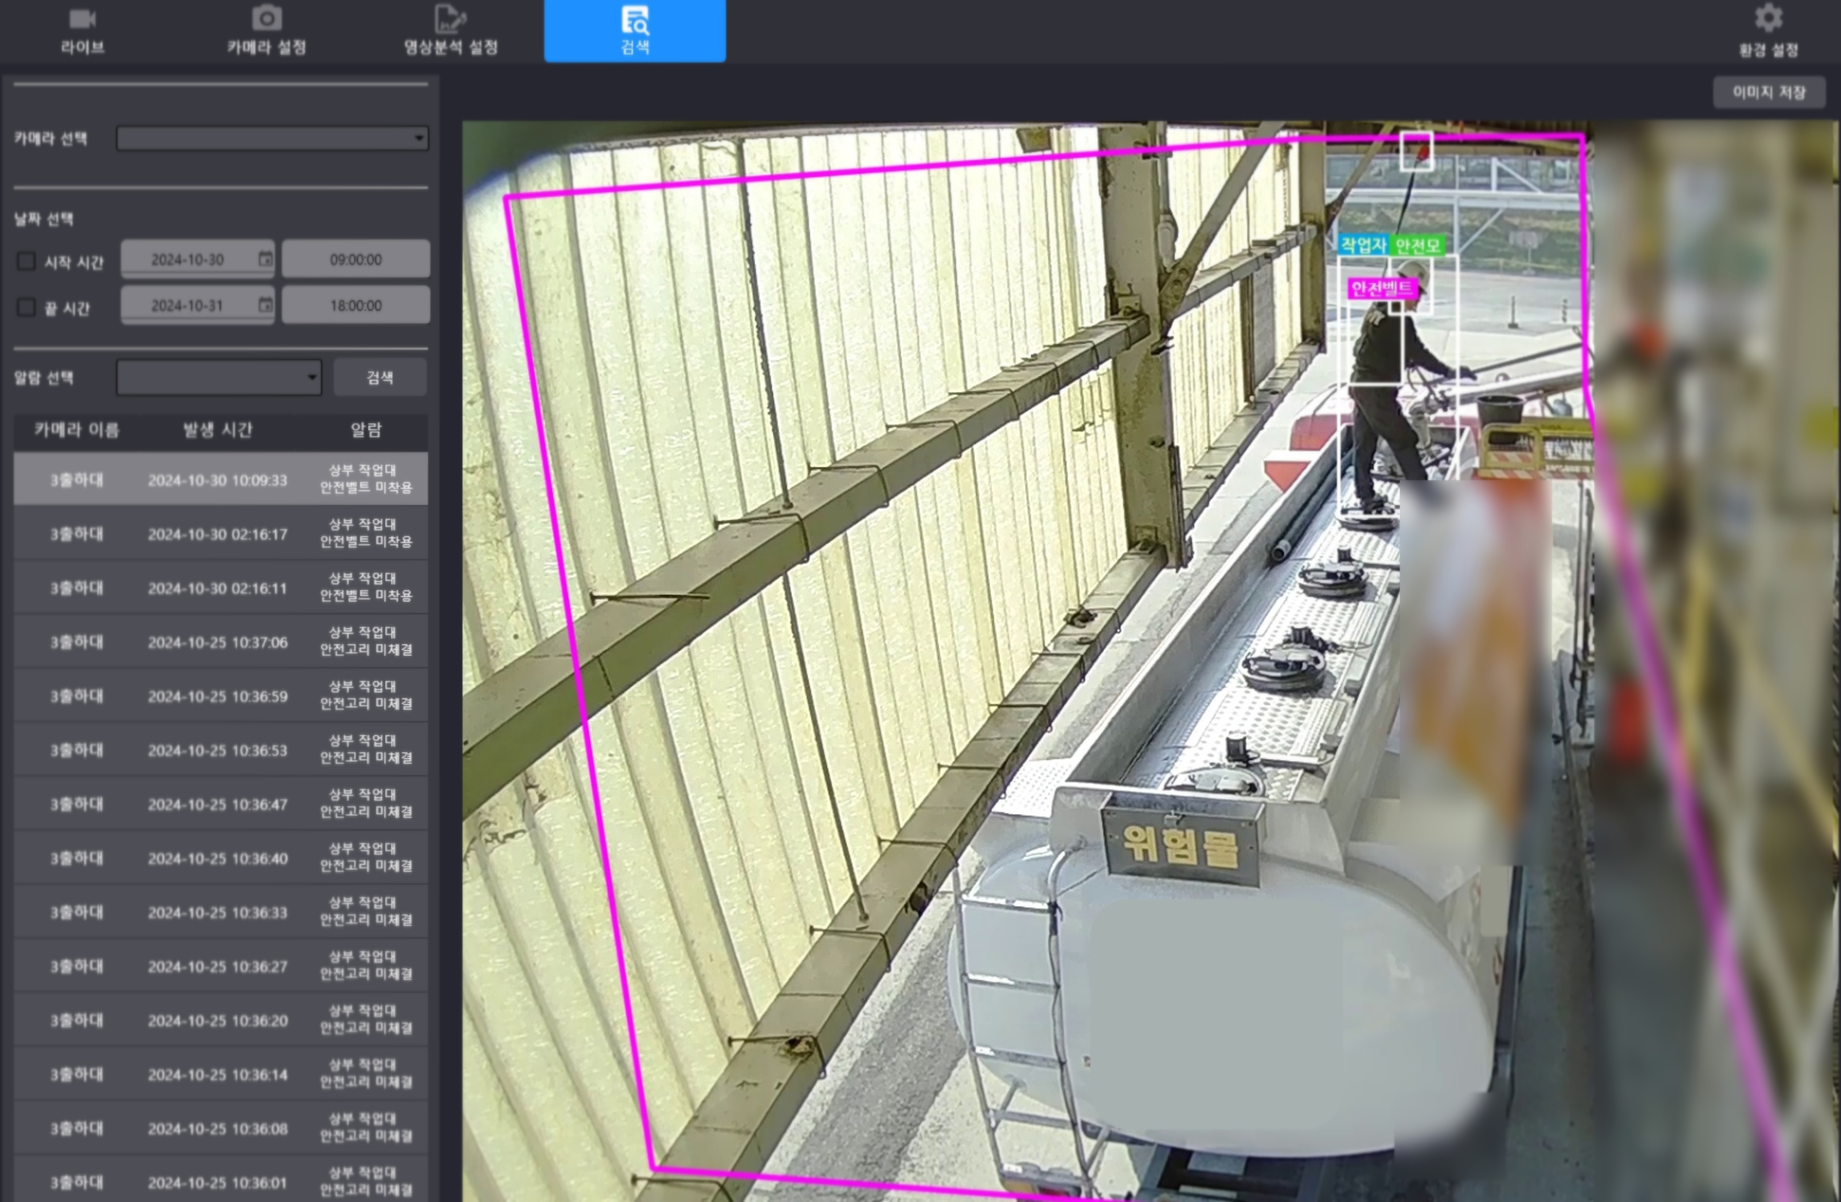The width and height of the screenshot is (1841, 1202).
Task: Click the 환경 설정 gear icon
Action: (1769, 18)
